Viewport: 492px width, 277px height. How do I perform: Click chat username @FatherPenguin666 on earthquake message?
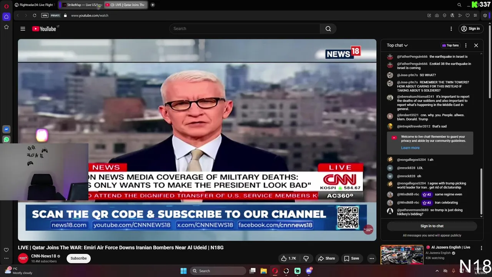click(412, 57)
